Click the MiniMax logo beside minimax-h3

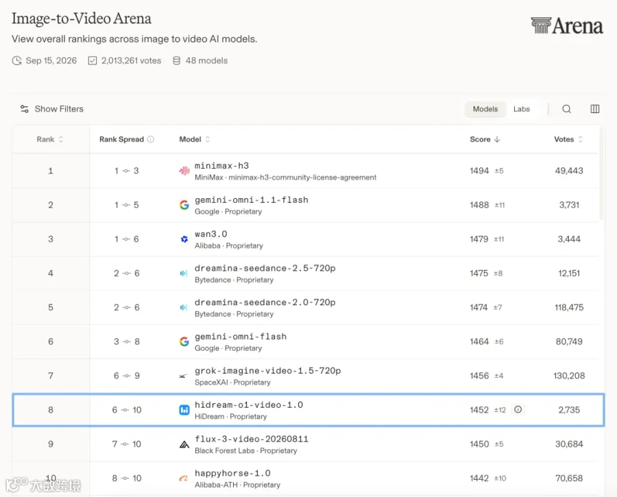click(184, 171)
